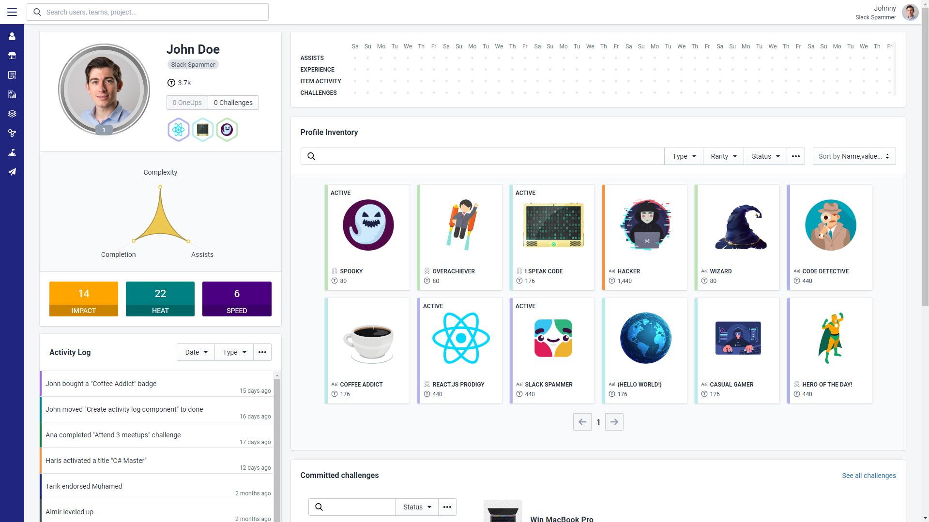Open "Haris activated a title C# Master" entry

click(x=157, y=461)
